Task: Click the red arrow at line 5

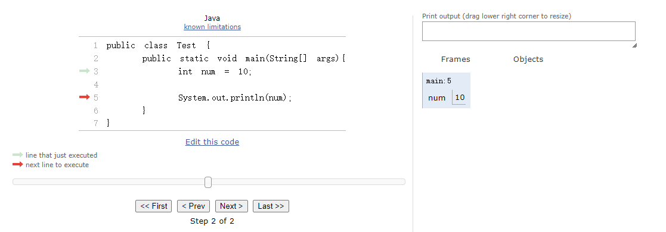Action: [85, 98]
